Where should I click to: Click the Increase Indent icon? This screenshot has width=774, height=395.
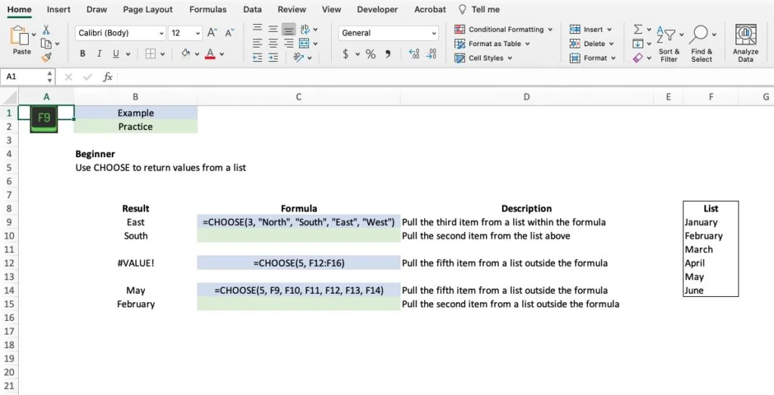[273, 57]
